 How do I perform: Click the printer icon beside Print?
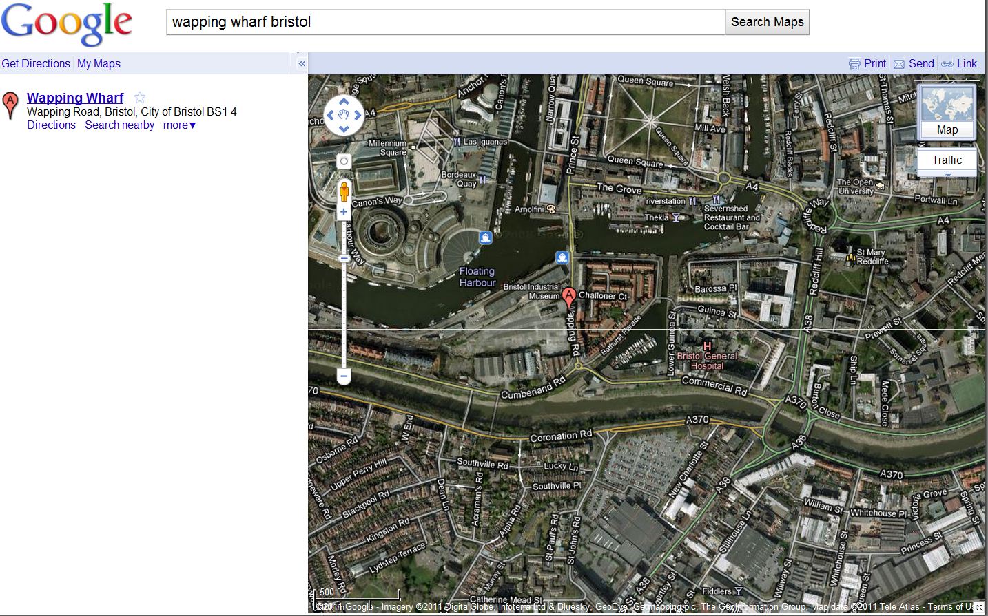(x=854, y=64)
